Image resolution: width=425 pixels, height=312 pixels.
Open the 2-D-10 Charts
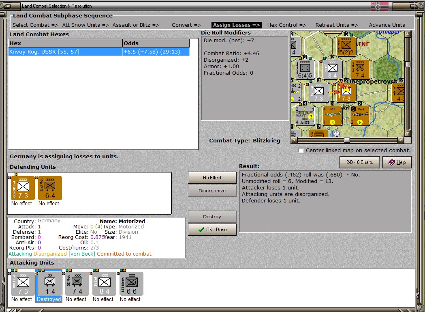[360, 162]
